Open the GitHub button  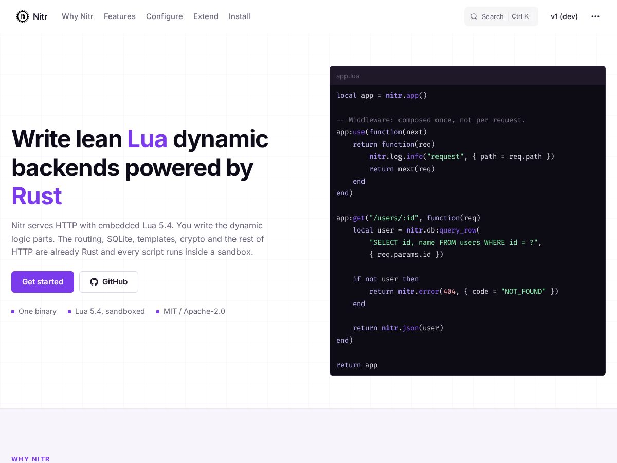tap(108, 282)
